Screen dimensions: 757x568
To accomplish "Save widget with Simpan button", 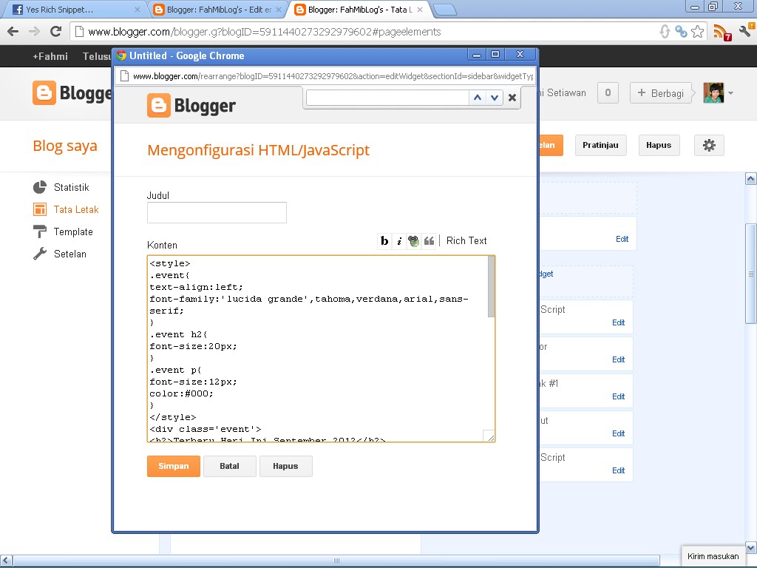I will 173,466.
